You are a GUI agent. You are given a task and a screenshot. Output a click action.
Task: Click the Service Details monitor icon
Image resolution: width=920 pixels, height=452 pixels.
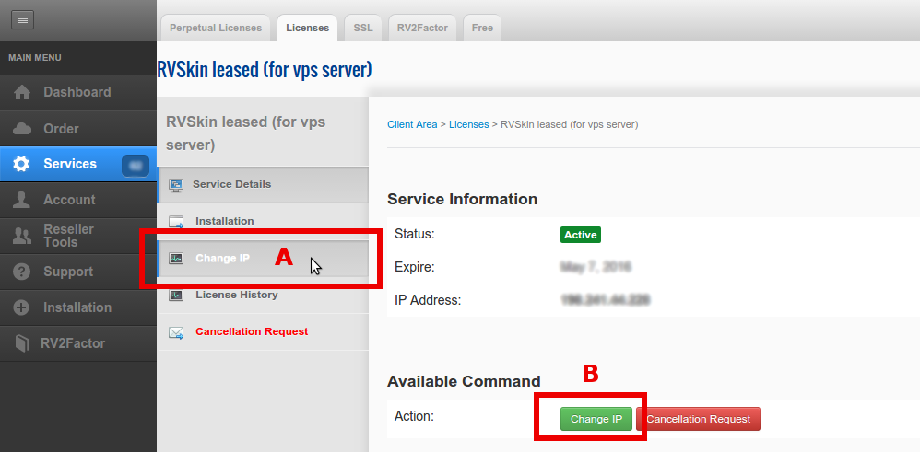[176, 185]
